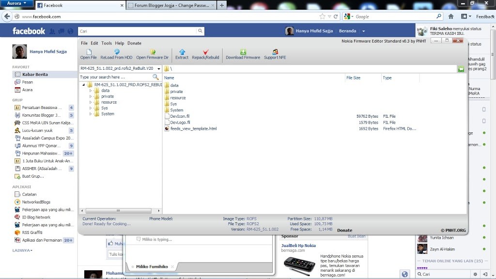This screenshot has height=279, width=496.
Task: Click ReLoad From HDD toolbar icon
Action: (117, 52)
